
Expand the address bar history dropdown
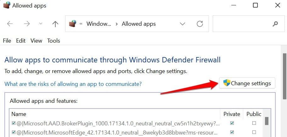[182, 24]
